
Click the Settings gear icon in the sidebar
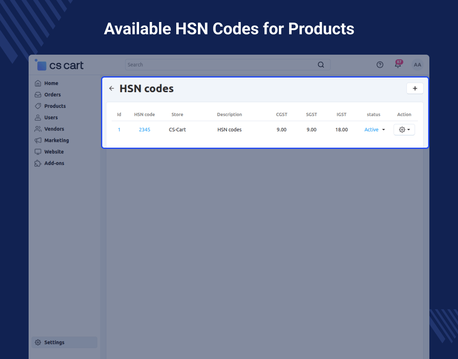tap(38, 342)
